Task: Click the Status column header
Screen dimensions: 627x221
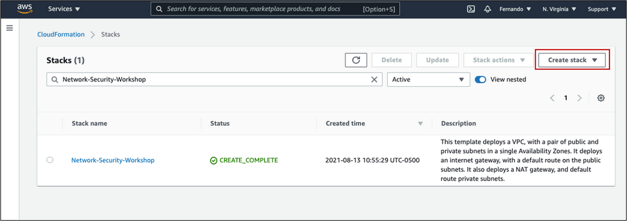Action: (220, 124)
